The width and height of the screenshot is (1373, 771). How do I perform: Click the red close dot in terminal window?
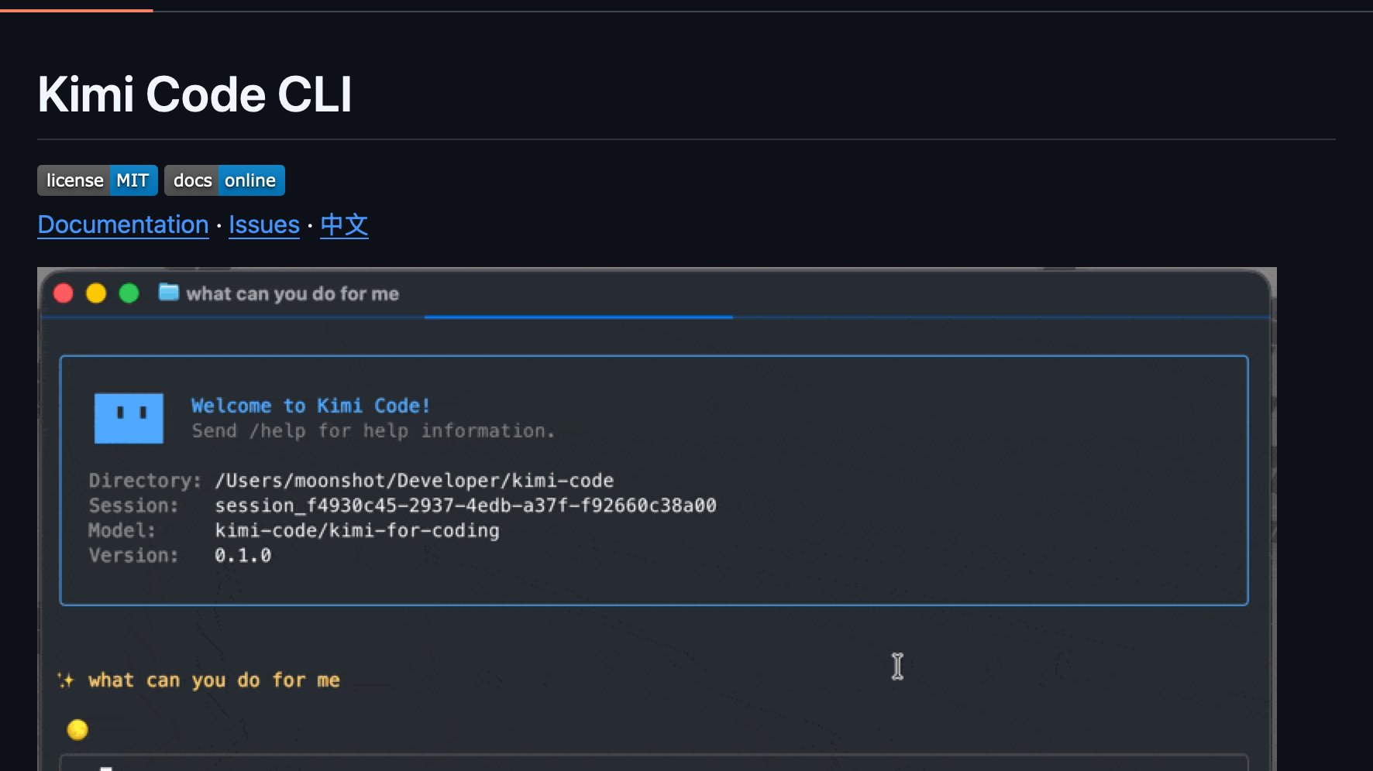tap(64, 293)
